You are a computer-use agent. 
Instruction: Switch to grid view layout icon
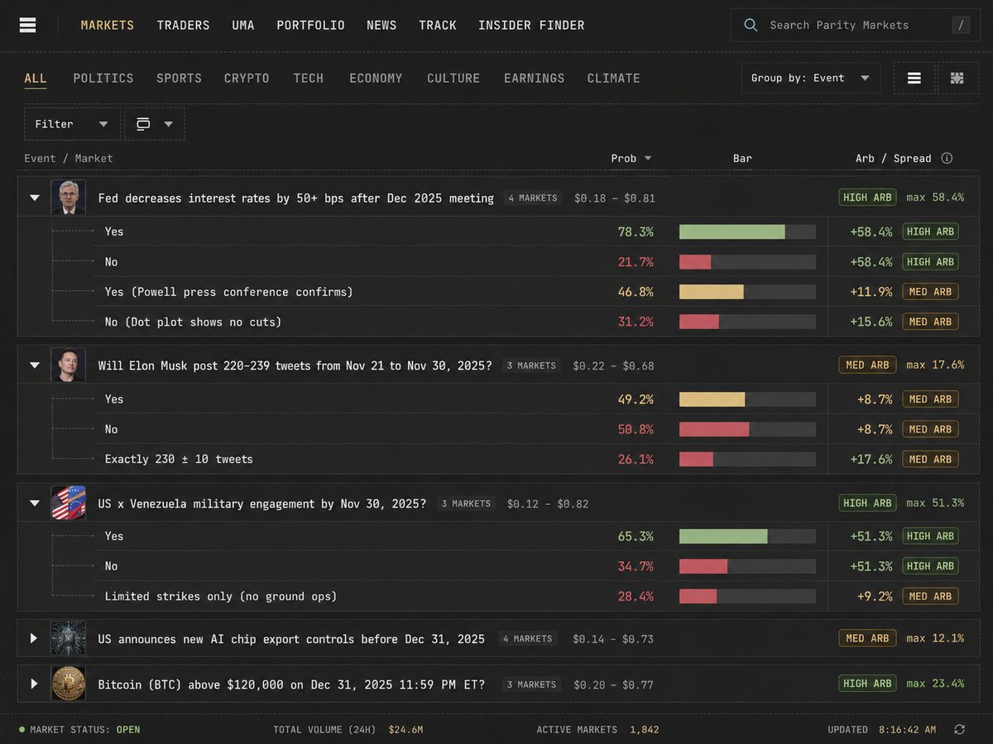pyautogui.click(x=957, y=78)
